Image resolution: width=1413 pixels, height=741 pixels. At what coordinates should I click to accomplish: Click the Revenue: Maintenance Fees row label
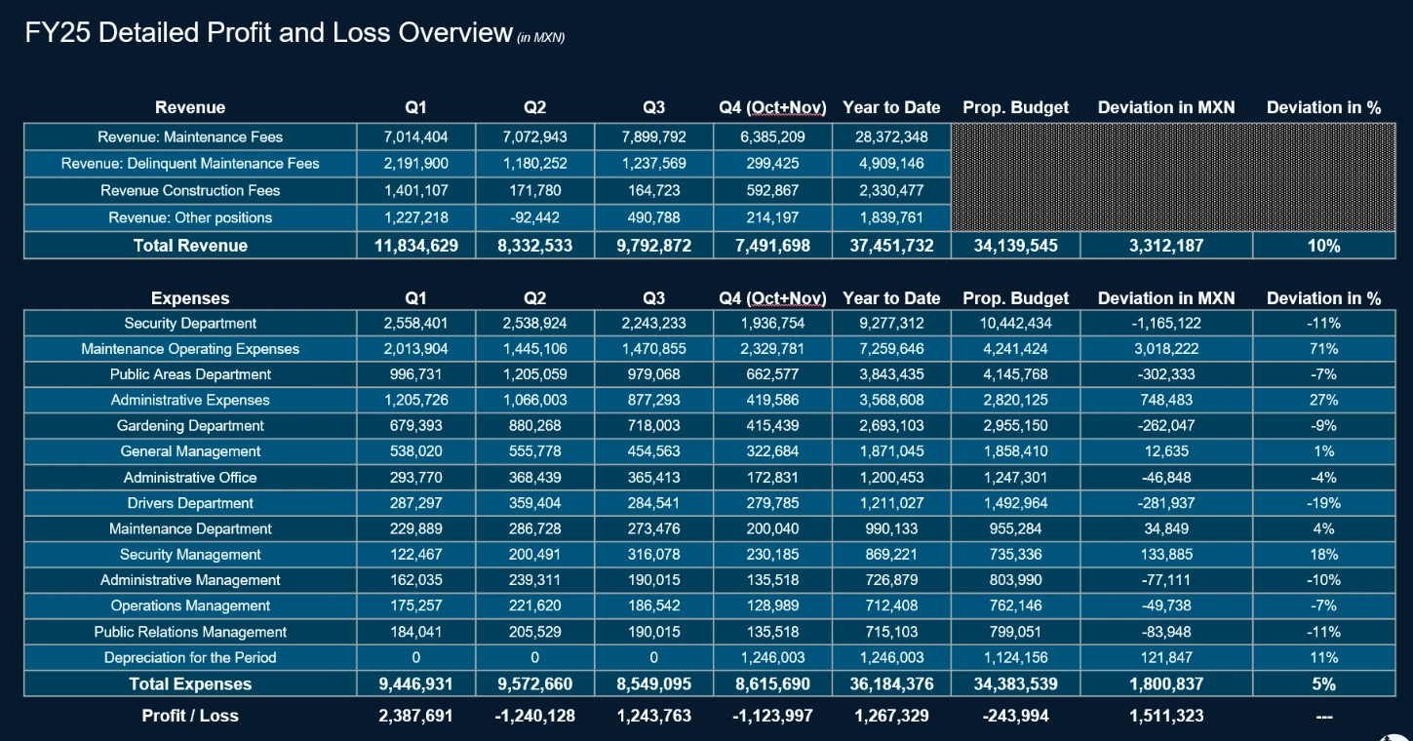point(190,137)
